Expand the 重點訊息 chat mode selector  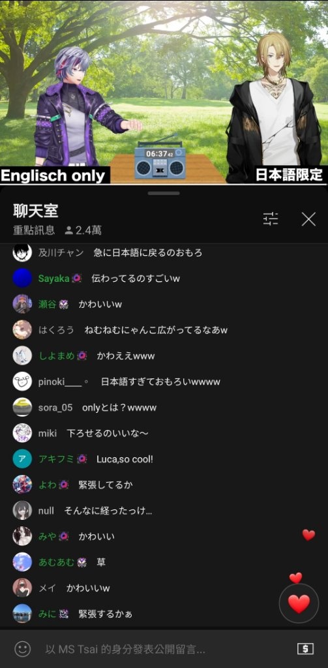34,231
